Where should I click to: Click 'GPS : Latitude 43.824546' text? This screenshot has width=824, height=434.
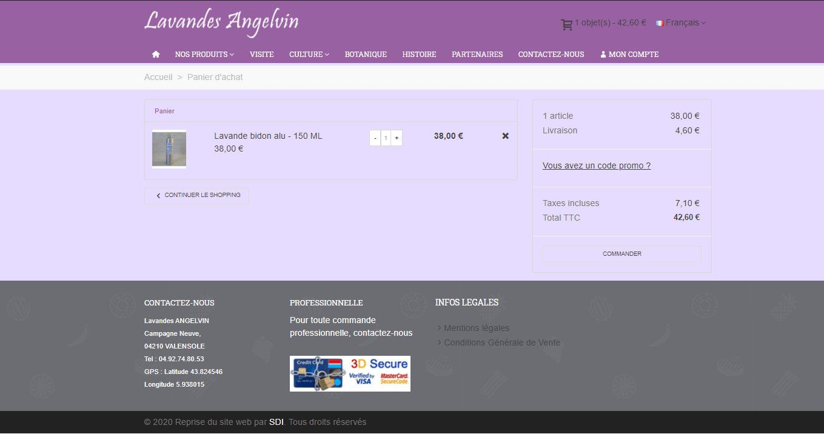click(183, 372)
